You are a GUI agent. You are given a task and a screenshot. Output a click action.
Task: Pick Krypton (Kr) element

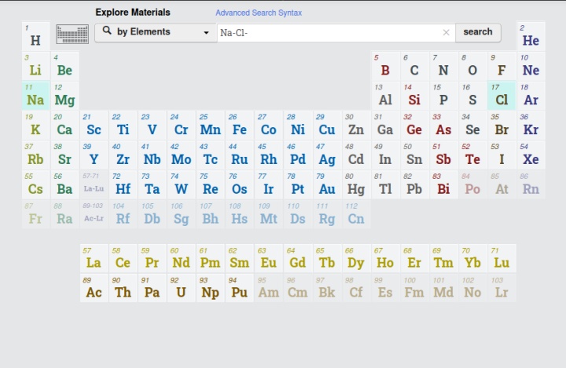pos(531,126)
